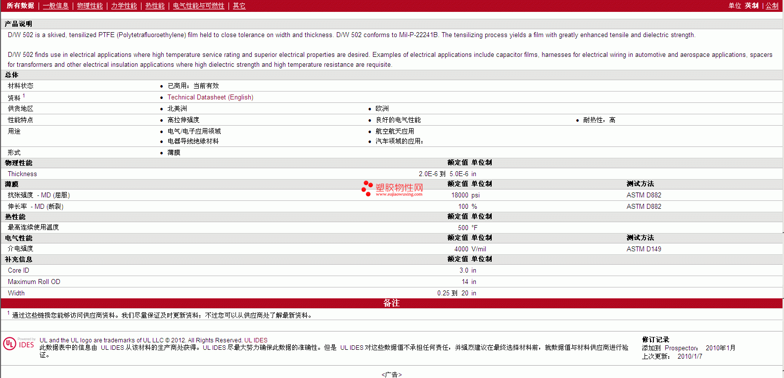Jump to 热性能 tab
The image size is (784, 378).
pyautogui.click(x=155, y=5)
